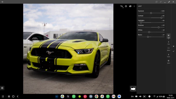Click the Shadows slider handle
The image size is (176, 99).
(158, 27)
